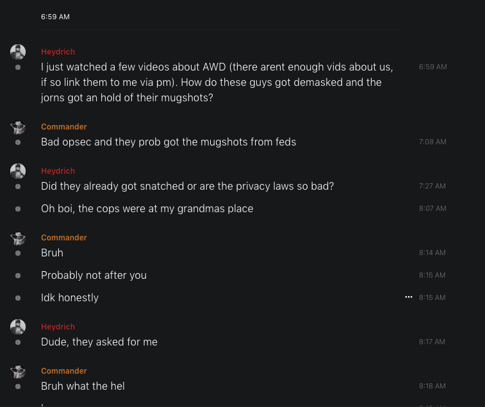Open Commander's avatar next to "Bad opsec" message

[18, 127]
